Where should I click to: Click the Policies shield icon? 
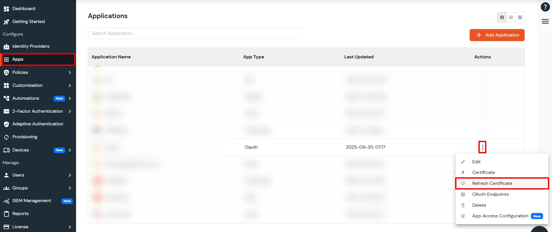[6, 72]
